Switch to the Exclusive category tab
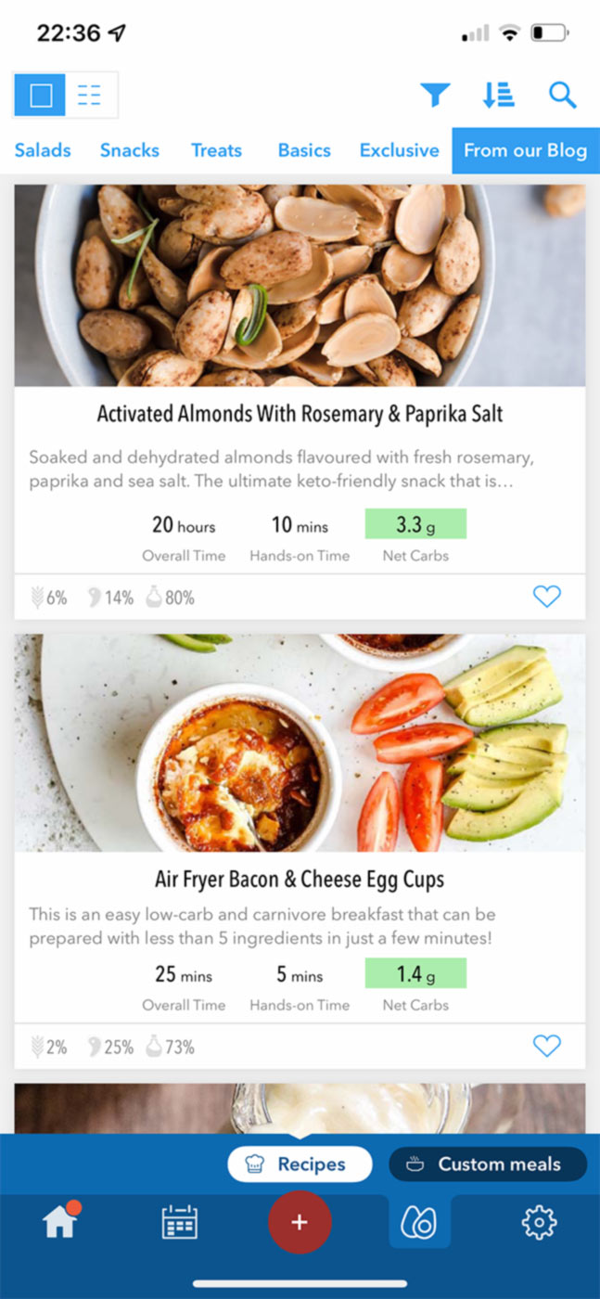The image size is (600, 1299). coord(399,150)
